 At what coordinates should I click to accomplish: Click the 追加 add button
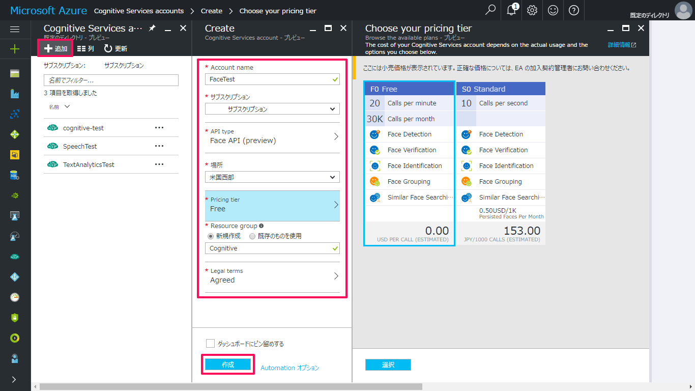[55, 49]
